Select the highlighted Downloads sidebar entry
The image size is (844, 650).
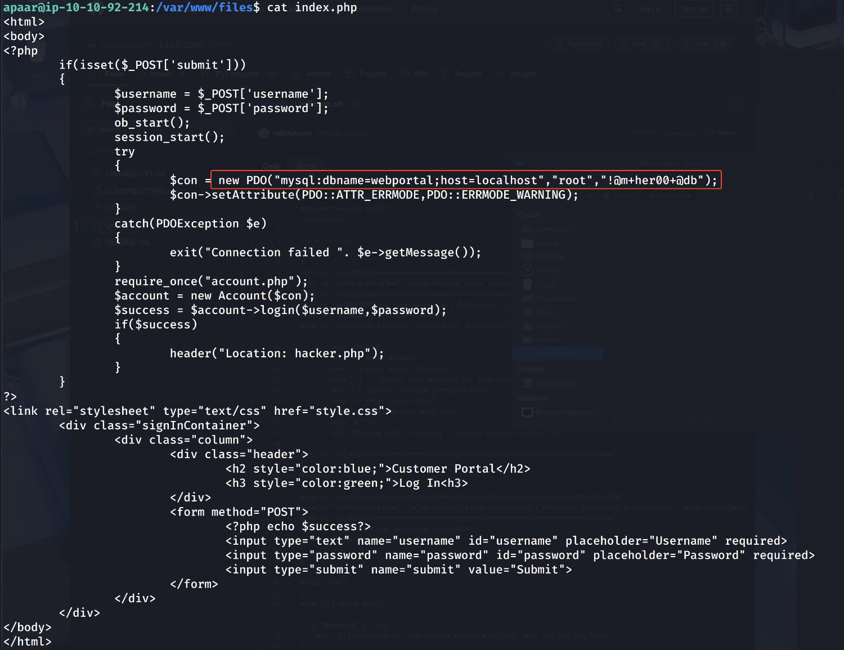tap(557, 353)
